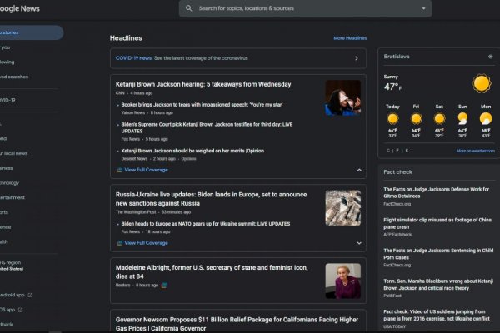
Task: Open Booker brings Jackson to tears article
Action: click(x=202, y=105)
